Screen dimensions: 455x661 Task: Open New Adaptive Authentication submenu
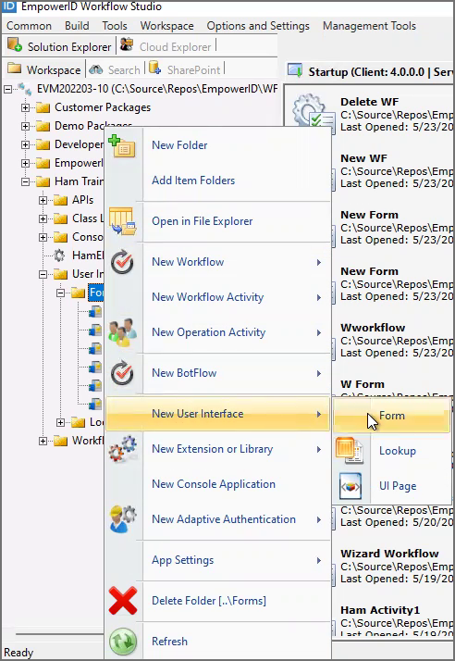pyautogui.click(x=217, y=519)
